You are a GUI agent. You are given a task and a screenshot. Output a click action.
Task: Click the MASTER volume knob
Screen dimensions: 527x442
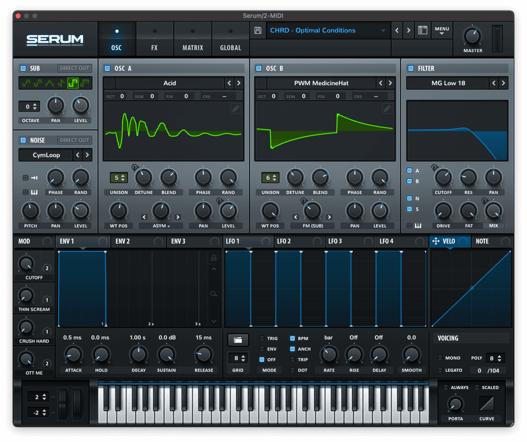[472, 36]
